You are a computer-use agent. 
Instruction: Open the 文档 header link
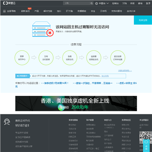(x=125, y=3)
